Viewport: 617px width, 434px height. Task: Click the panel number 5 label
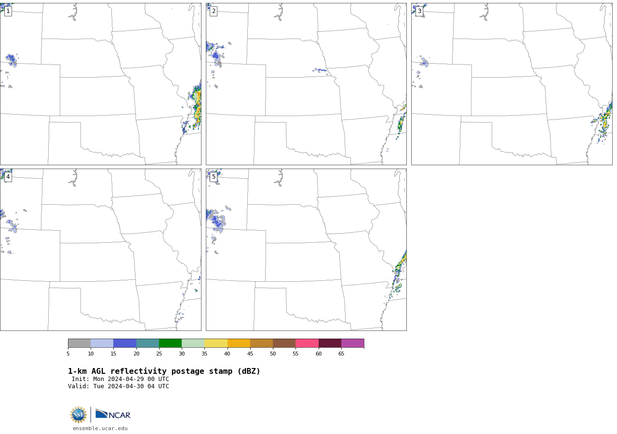(214, 177)
